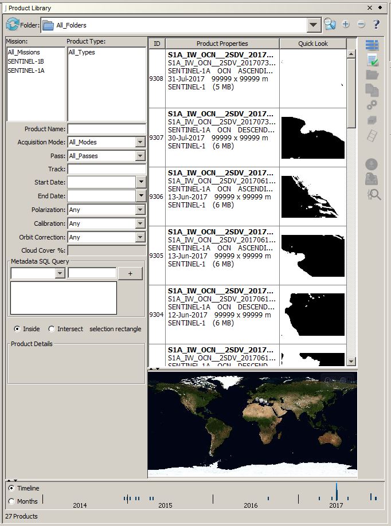Click the Track input field
Image resolution: width=391 pixels, height=526 pixels.
[107, 168]
